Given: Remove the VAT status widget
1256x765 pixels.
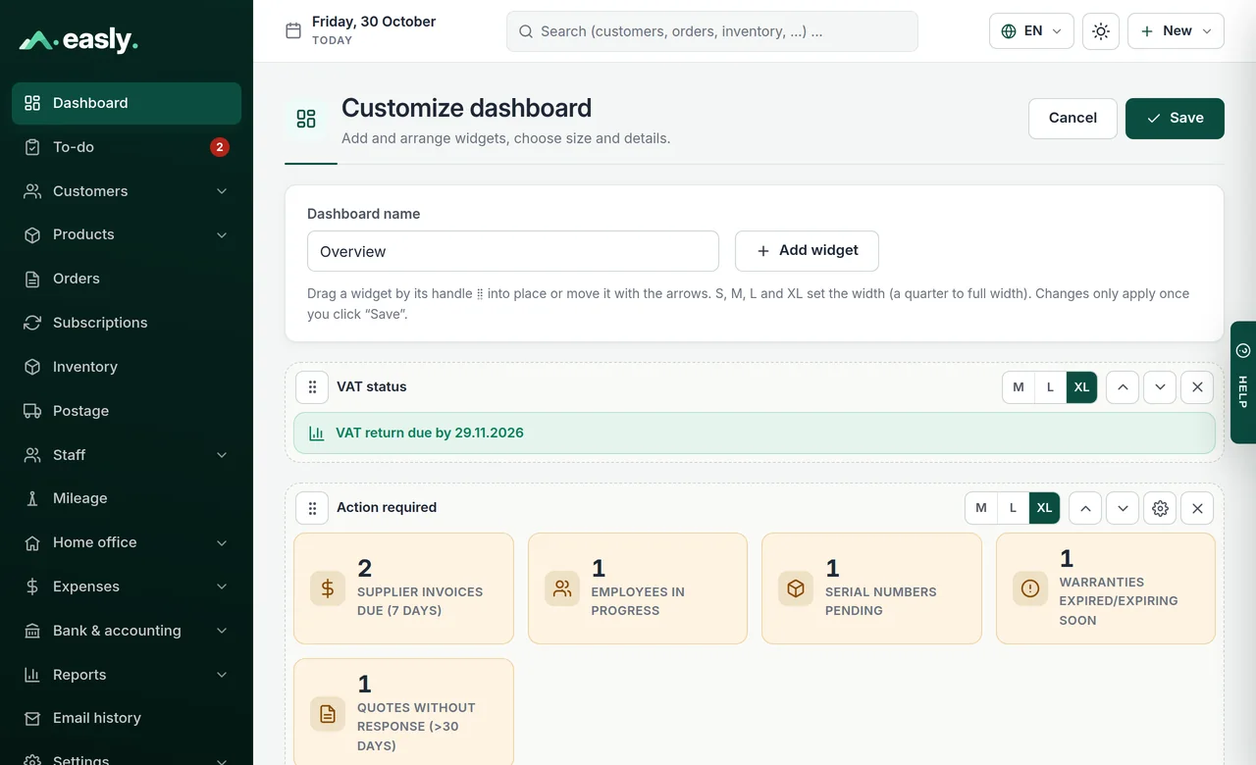Looking at the screenshot, I should 1197,387.
